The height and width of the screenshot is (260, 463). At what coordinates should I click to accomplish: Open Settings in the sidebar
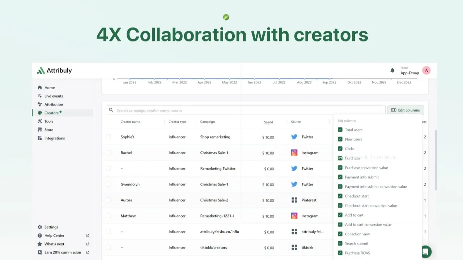[51, 227]
